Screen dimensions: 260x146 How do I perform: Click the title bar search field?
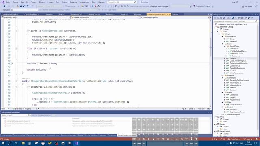pyautogui.click(x=122, y=2)
